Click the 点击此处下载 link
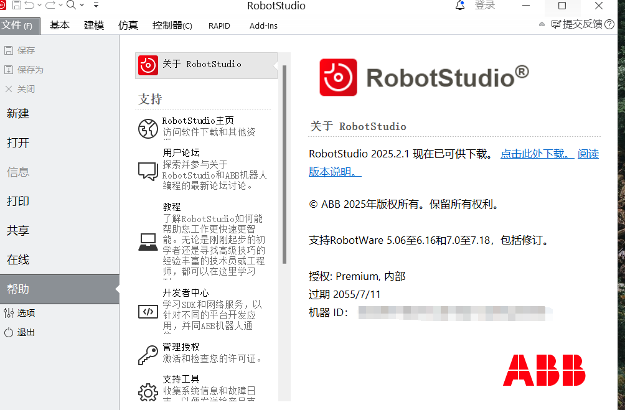Screen dimensions: 625x410 coord(537,154)
